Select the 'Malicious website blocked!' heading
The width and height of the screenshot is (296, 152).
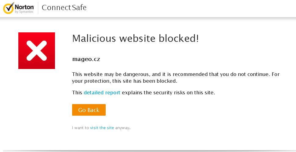coord(135,38)
